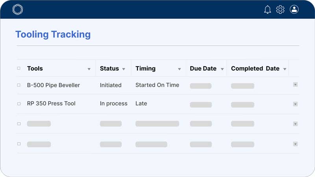Open the notifications bell icon
Screen dimensions: 315x177
(x=268, y=9)
